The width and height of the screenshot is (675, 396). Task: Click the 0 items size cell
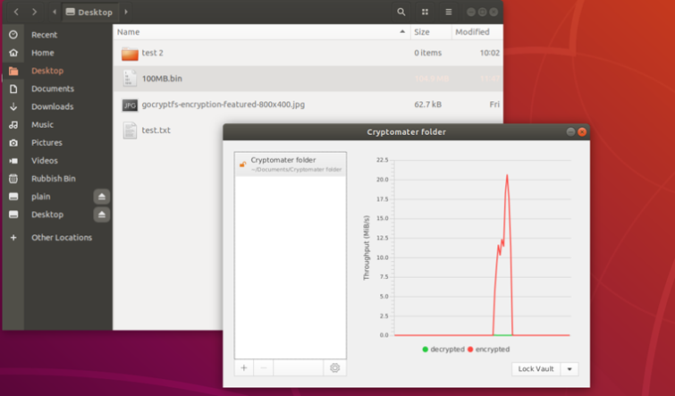428,53
